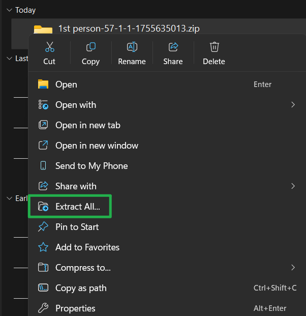
Task: Open Properties with the wrench icon
Action: tap(44, 308)
